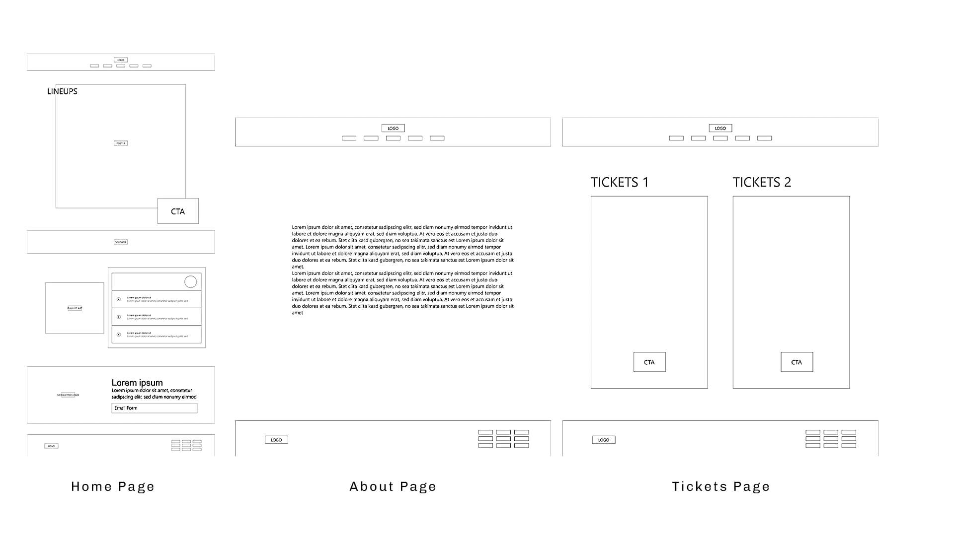This screenshot has height=536, width=954.
Task: Click the About Page footer logo area
Action: [276, 440]
